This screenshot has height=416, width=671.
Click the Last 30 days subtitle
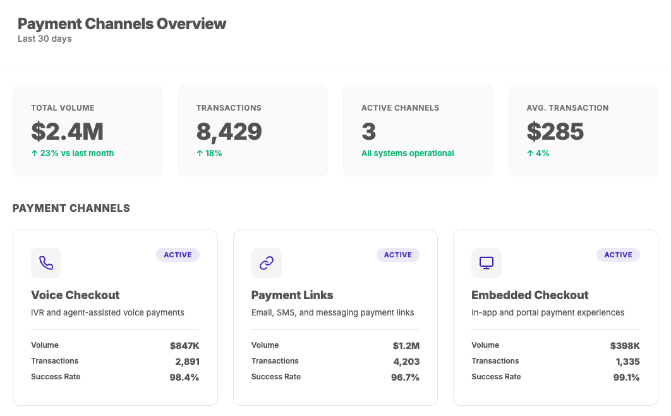point(45,39)
